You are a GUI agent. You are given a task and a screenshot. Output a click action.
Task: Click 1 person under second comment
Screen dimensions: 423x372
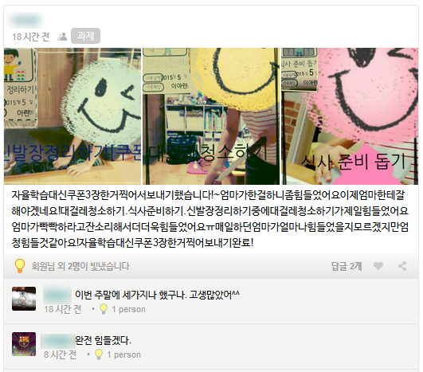tap(123, 354)
